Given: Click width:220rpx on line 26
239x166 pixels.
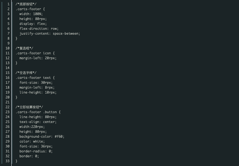Looking at the screenshot, I should [32, 127].
